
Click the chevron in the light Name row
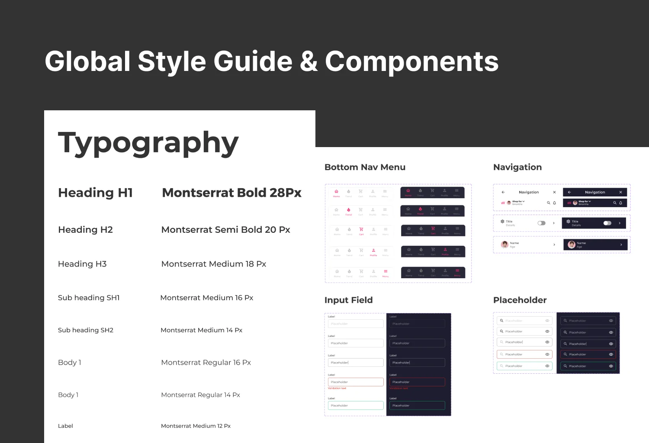click(x=554, y=245)
